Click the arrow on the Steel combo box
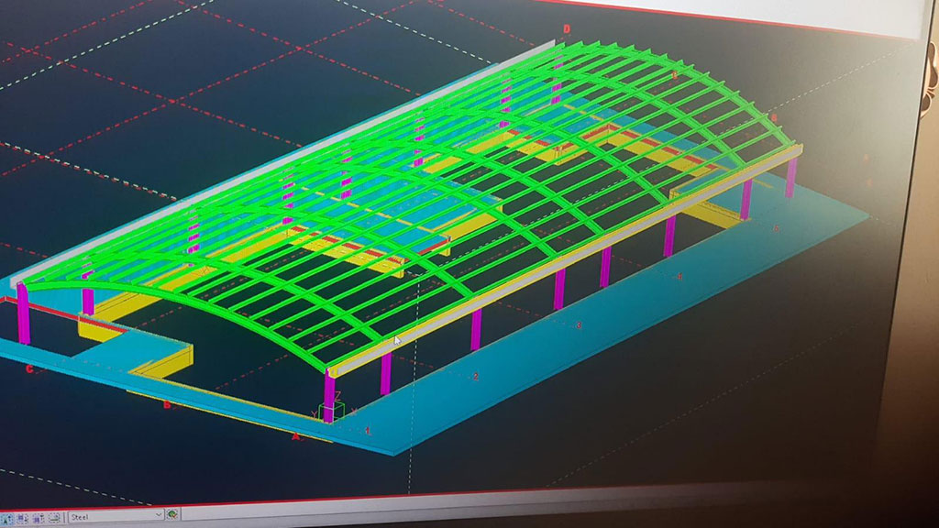 coord(158,516)
